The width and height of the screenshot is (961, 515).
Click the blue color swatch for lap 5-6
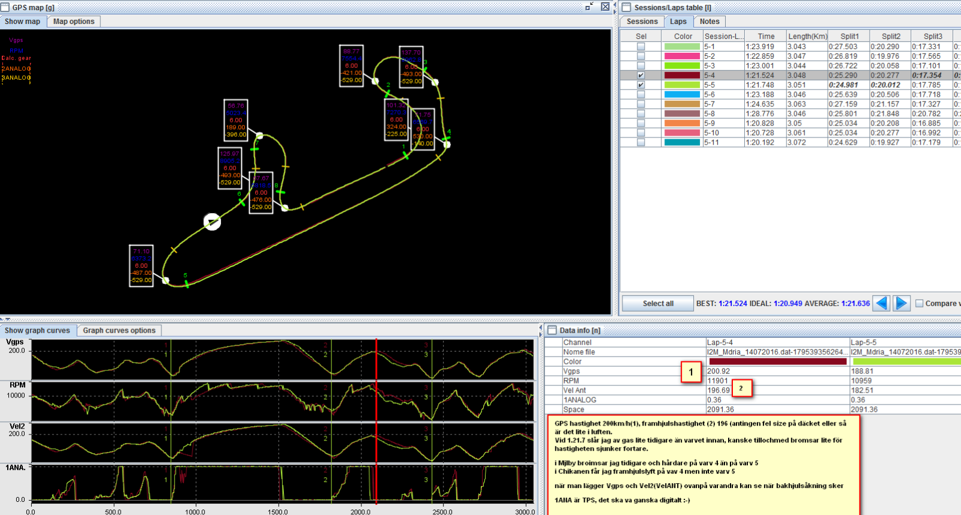[682, 94]
